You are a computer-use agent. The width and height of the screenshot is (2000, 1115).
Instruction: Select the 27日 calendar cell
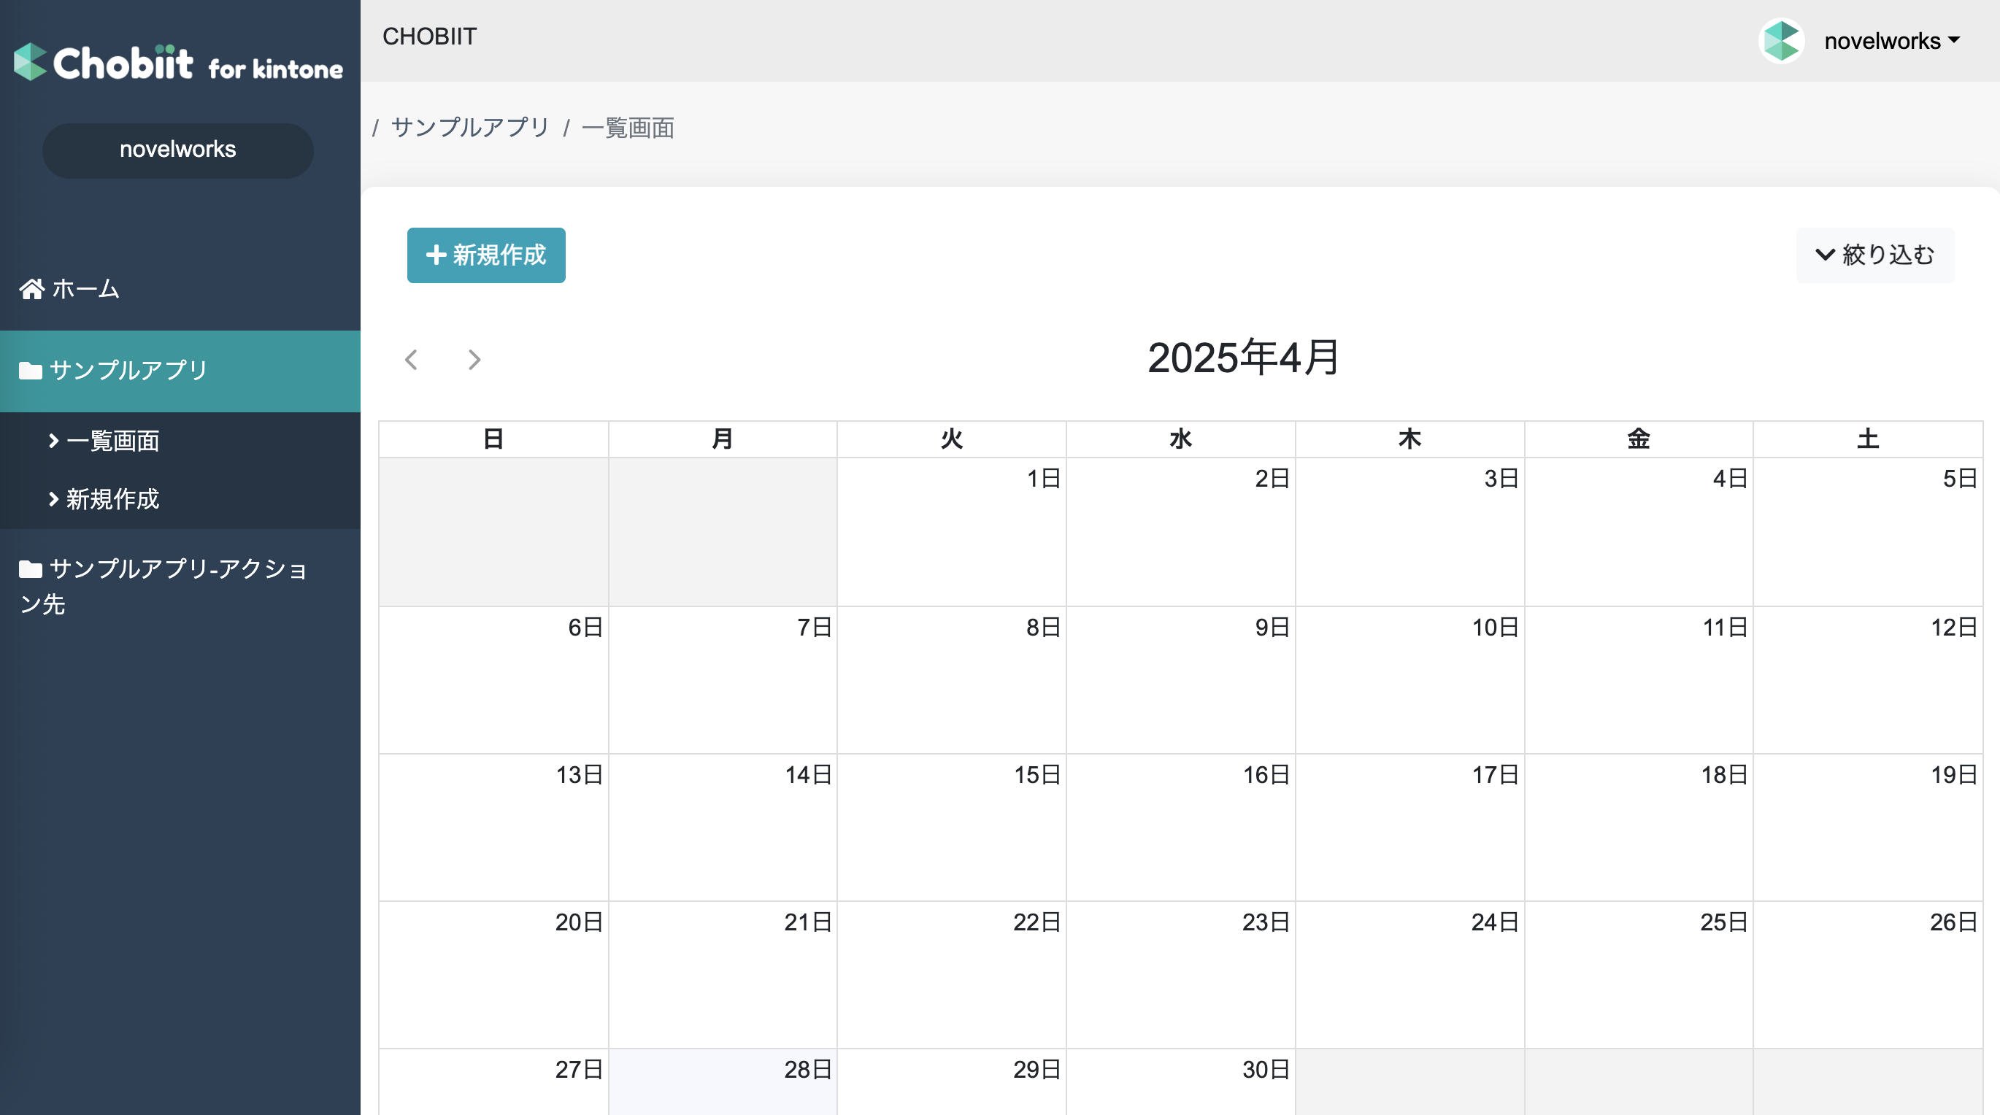[493, 1082]
